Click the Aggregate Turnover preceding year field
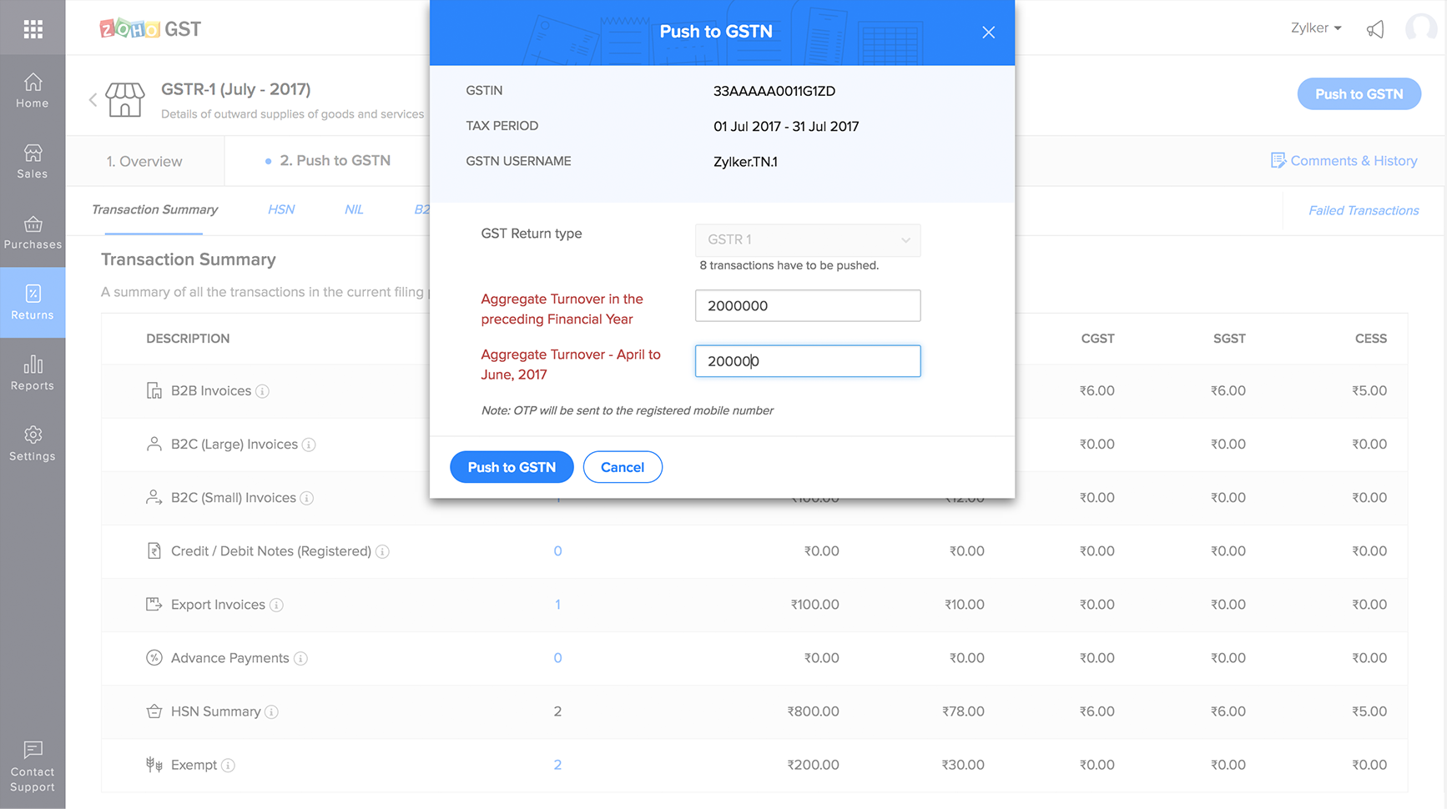This screenshot has width=1447, height=809. pyautogui.click(x=807, y=305)
